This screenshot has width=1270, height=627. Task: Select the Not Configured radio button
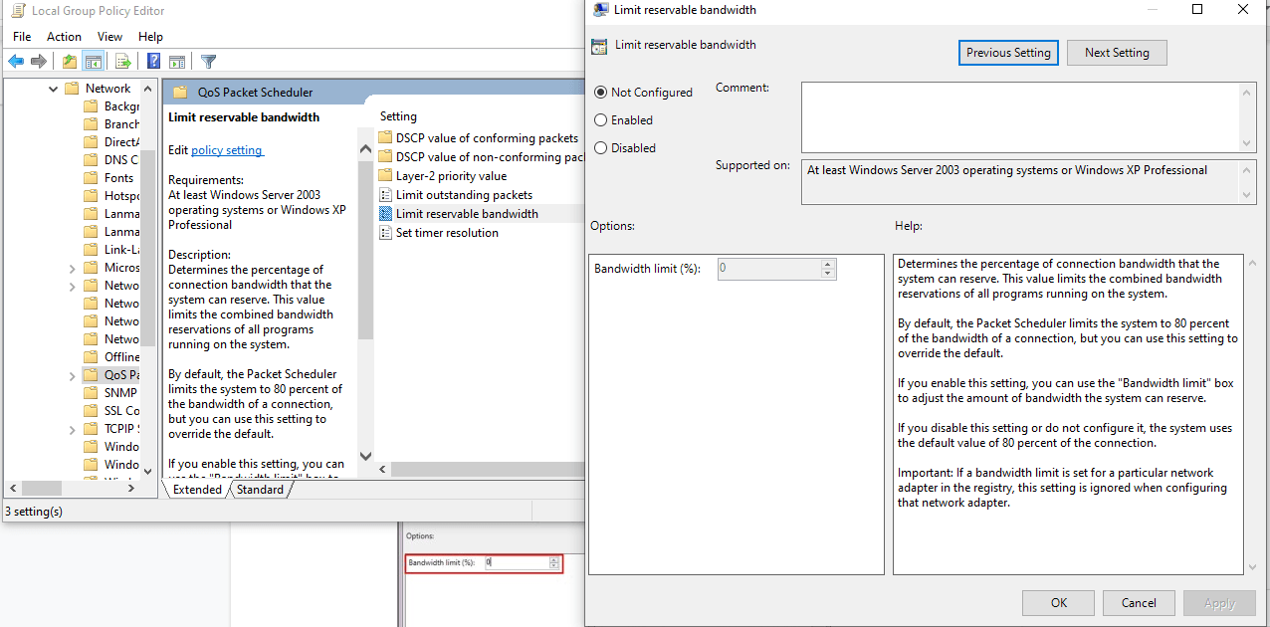pos(600,93)
